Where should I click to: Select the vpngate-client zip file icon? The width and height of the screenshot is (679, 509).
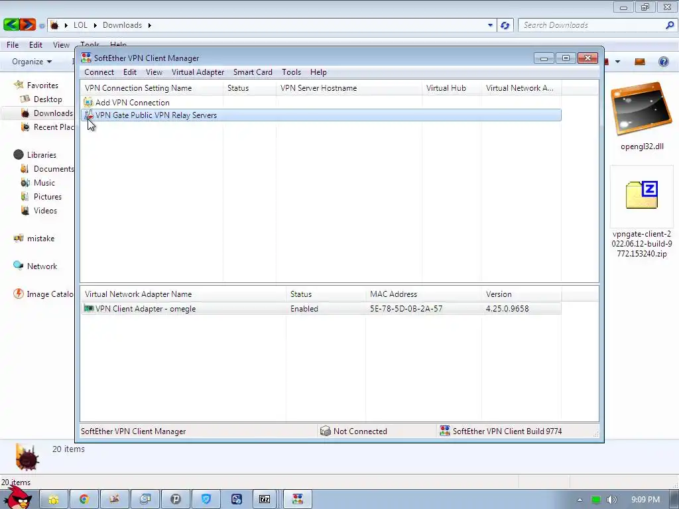(642, 196)
